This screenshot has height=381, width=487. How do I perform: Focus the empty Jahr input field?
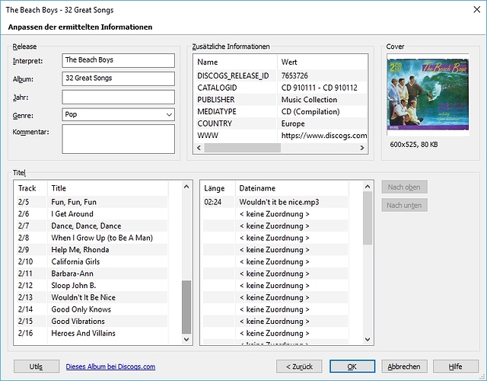click(118, 97)
